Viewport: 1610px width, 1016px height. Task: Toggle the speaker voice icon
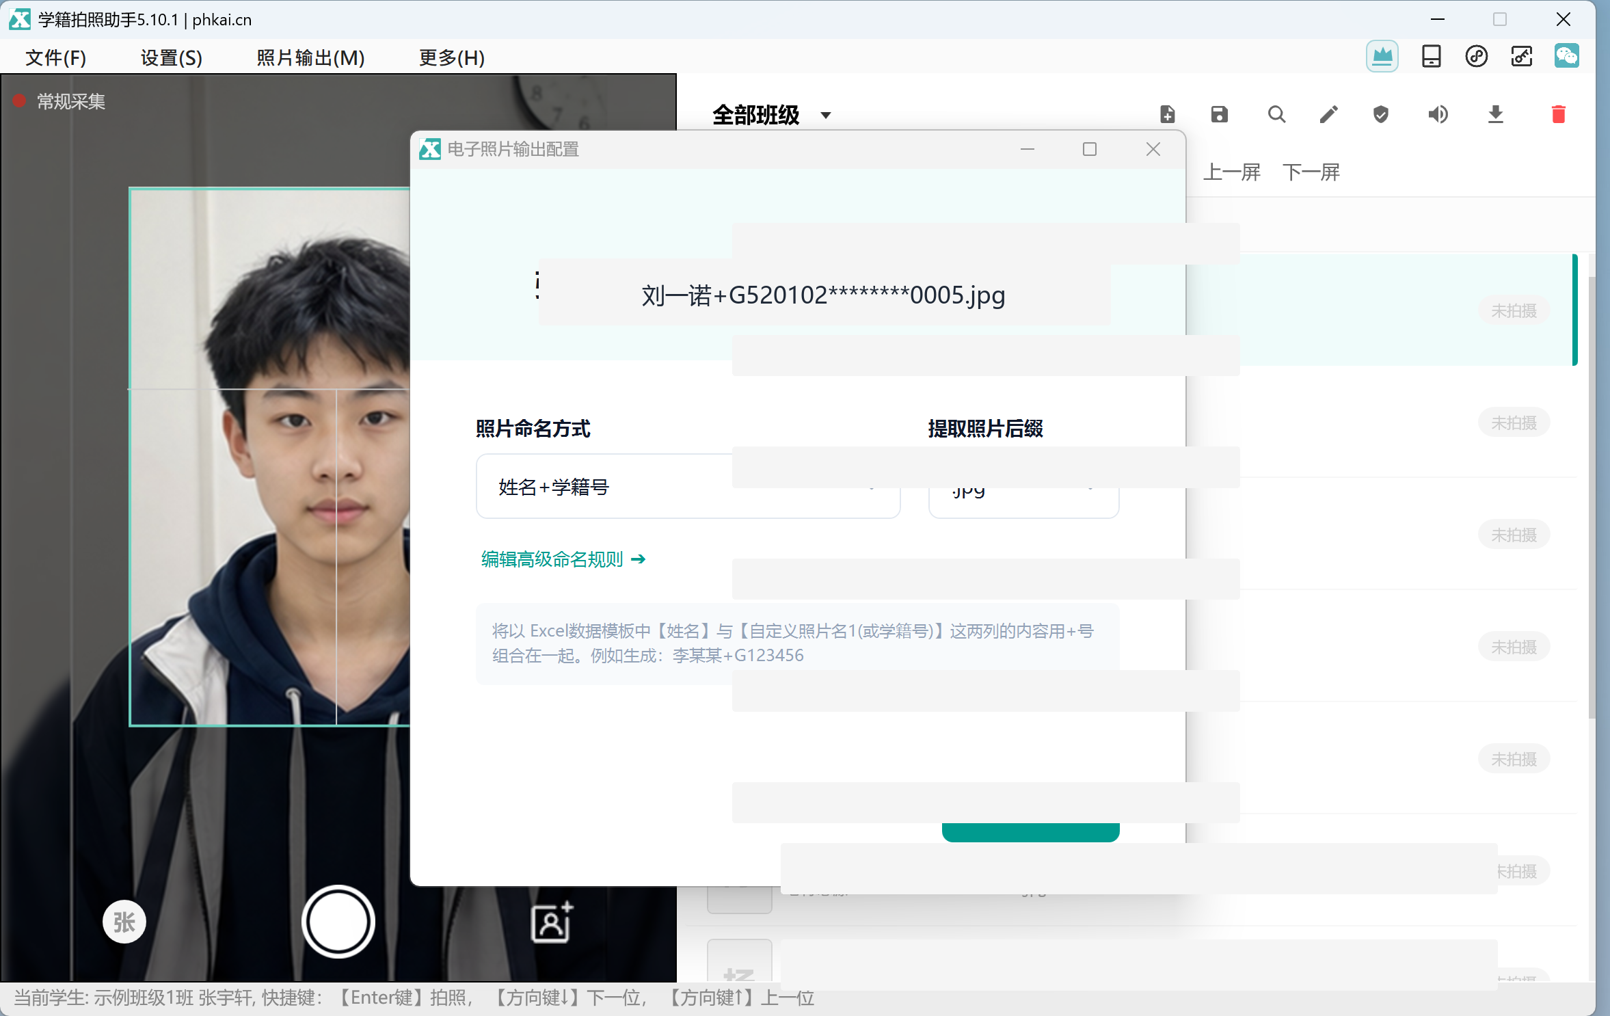click(x=1438, y=114)
